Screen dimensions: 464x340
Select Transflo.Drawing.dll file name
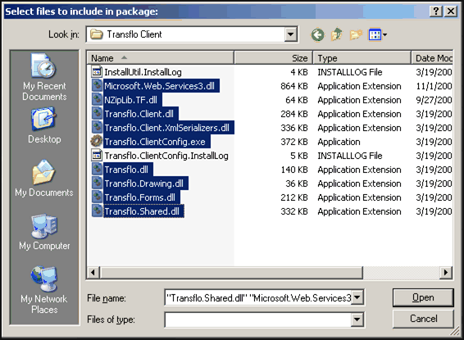point(146,184)
